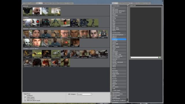Spawn the Alyx Vance NPC
This screenshot has height=104, width=185.
point(28,34)
